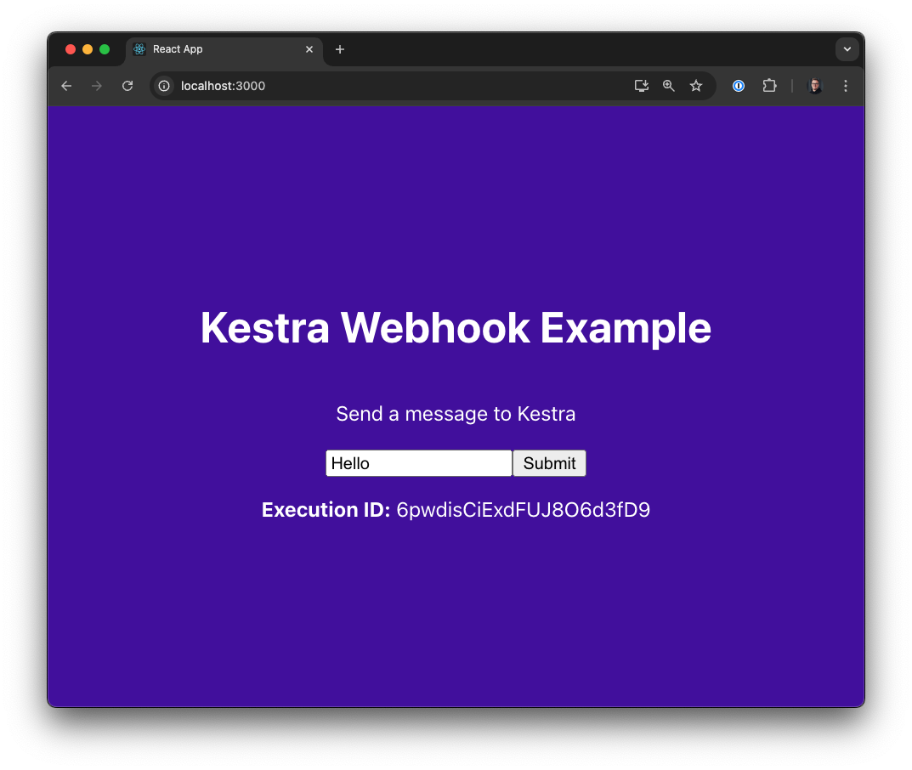Image resolution: width=912 pixels, height=770 pixels.
Task: View site information icon in address bar
Action: 165,86
